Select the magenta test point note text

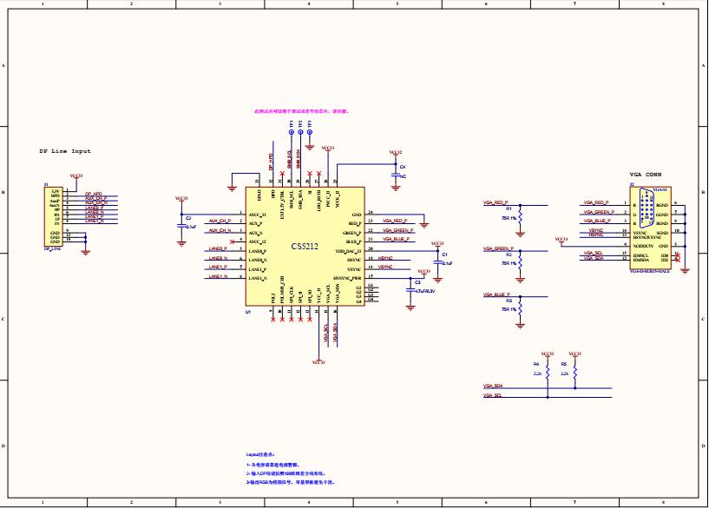pyautogui.click(x=302, y=111)
